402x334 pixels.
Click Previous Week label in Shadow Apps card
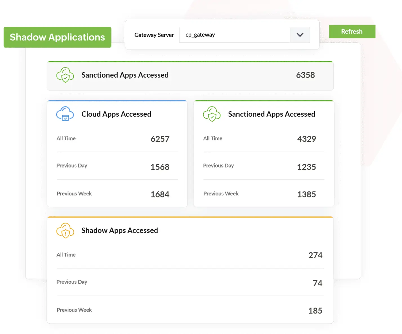click(74, 310)
